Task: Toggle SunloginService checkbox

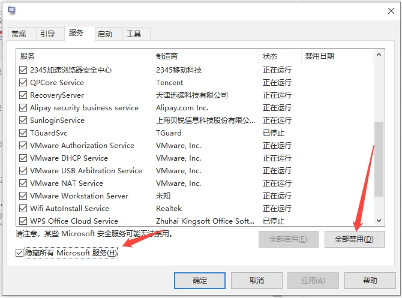Action: click(23, 120)
